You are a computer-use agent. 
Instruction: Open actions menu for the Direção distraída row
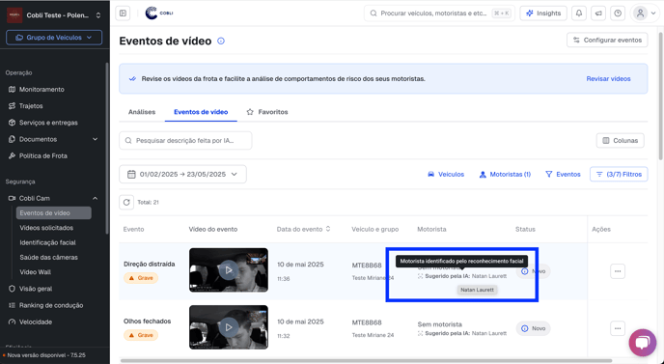tap(618, 271)
